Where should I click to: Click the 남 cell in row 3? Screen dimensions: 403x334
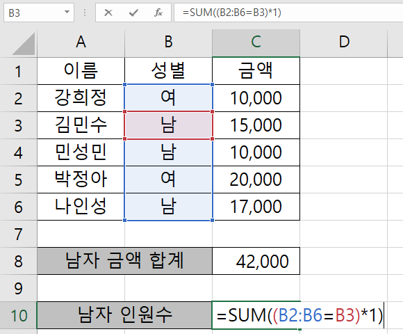coord(168,125)
